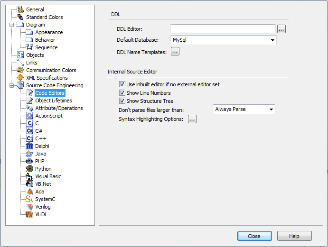
Task: Click the Standard Colors icon
Action: [20, 17]
